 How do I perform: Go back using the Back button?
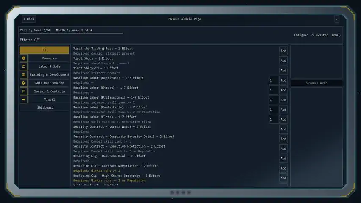coord(29,19)
